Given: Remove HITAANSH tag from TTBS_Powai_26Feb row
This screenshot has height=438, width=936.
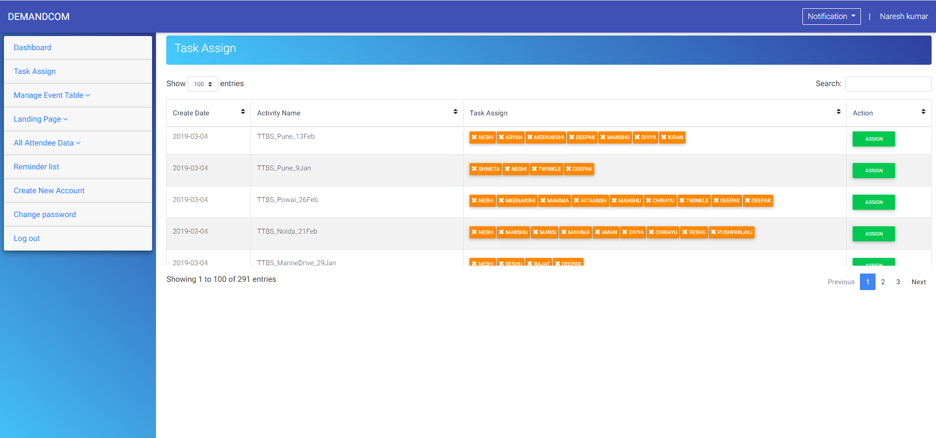Looking at the screenshot, I should click(576, 201).
